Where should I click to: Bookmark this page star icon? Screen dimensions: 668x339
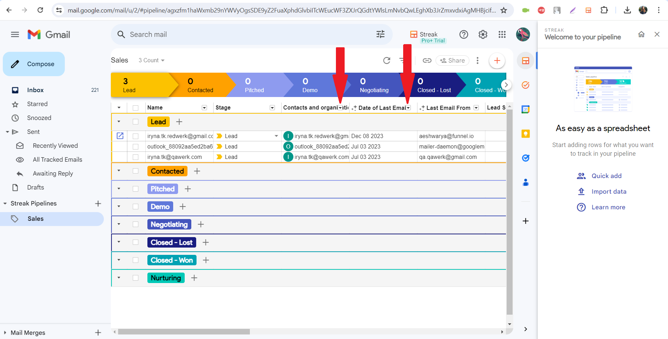pos(504,10)
